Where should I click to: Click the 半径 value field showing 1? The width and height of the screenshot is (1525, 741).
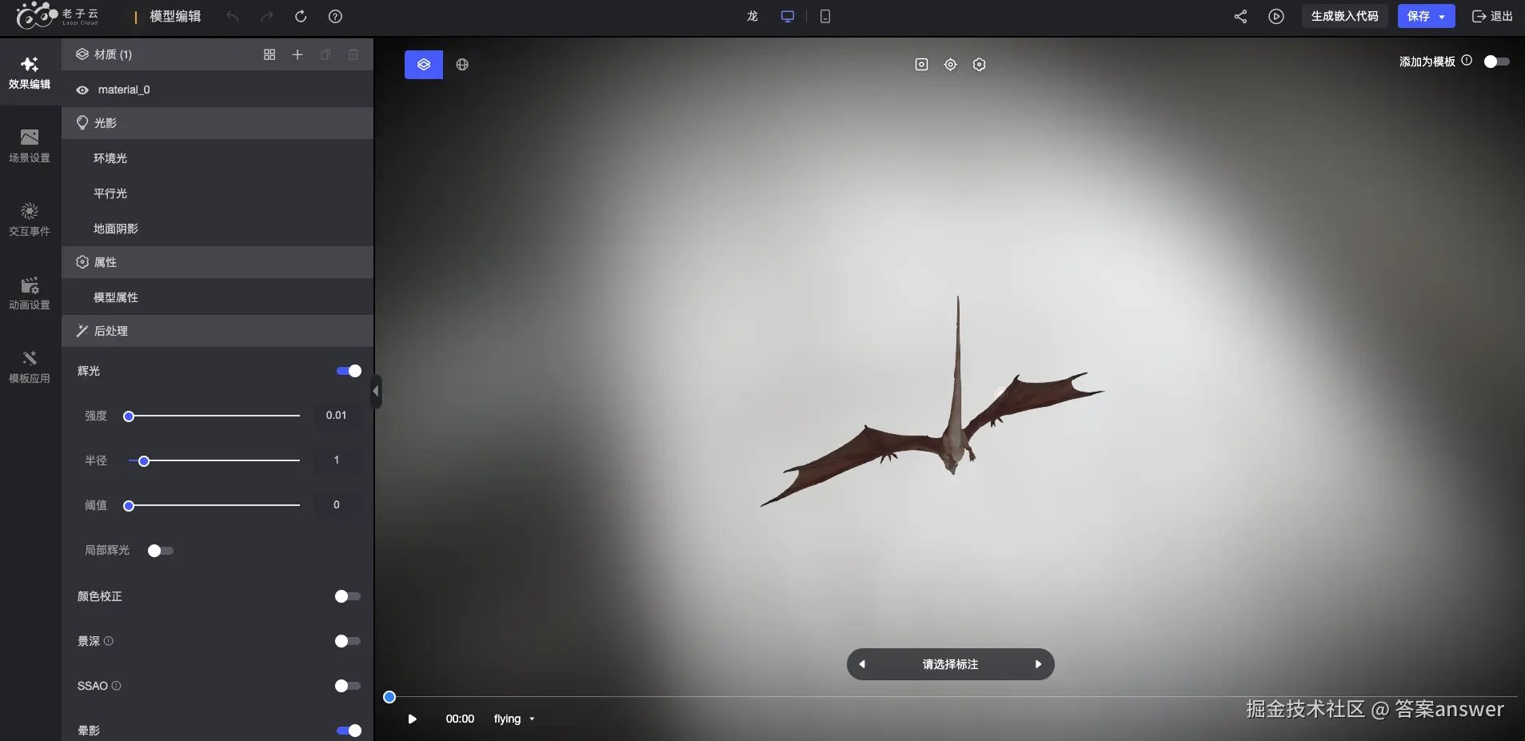[x=337, y=460]
